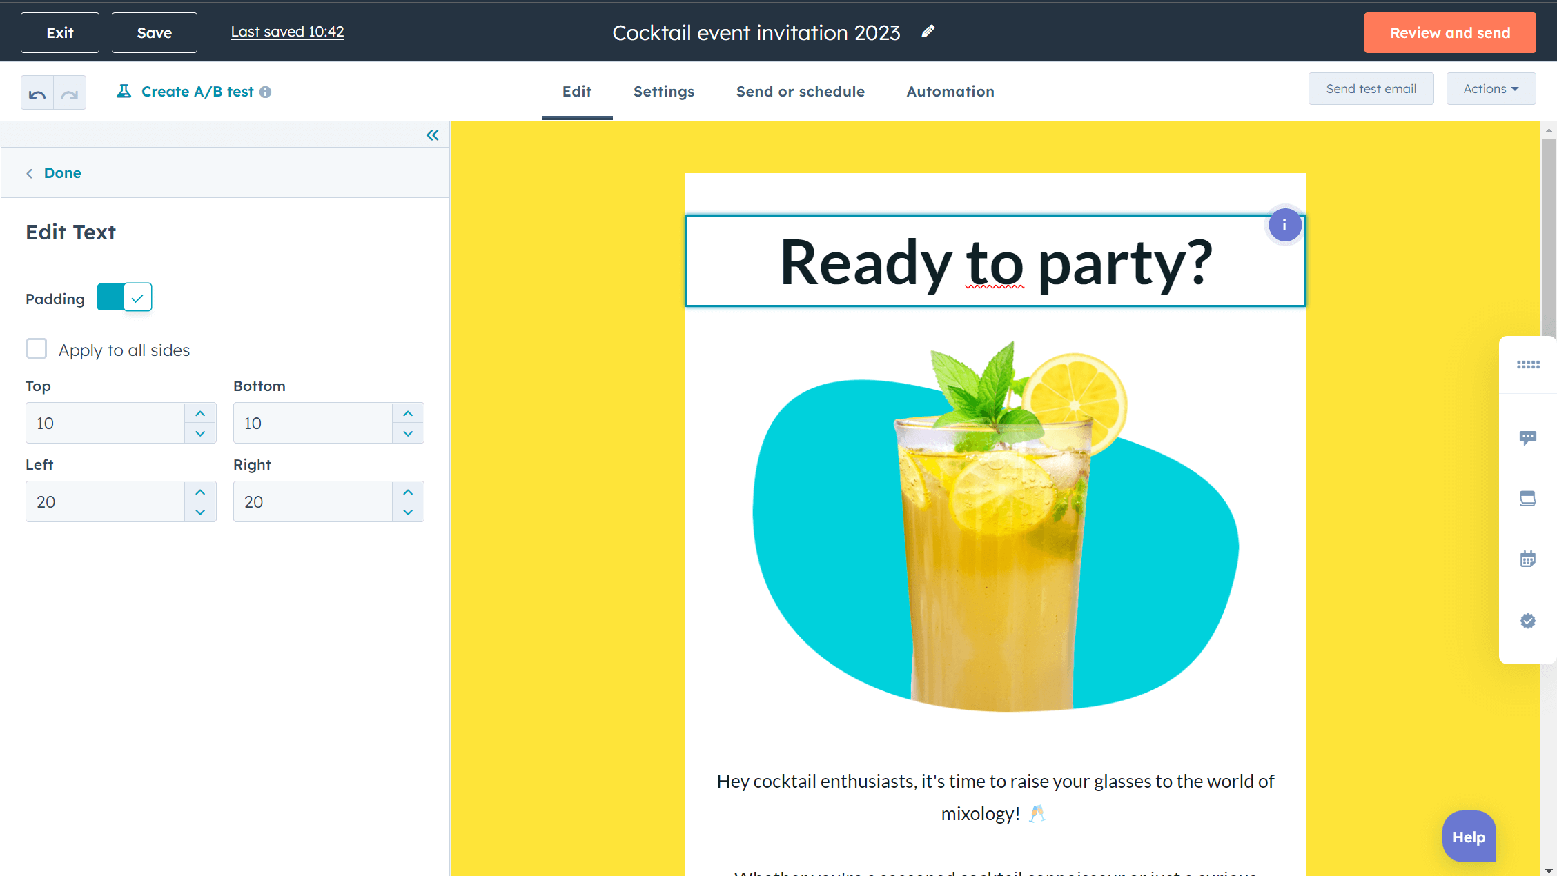Click the Top padding input field
This screenshot has width=1557, height=876.
click(x=106, y=423)
